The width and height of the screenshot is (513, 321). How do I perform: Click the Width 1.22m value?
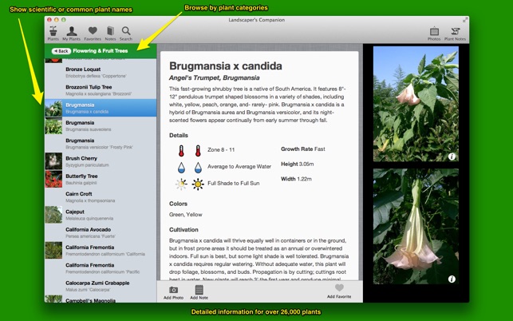pos(296,179)
